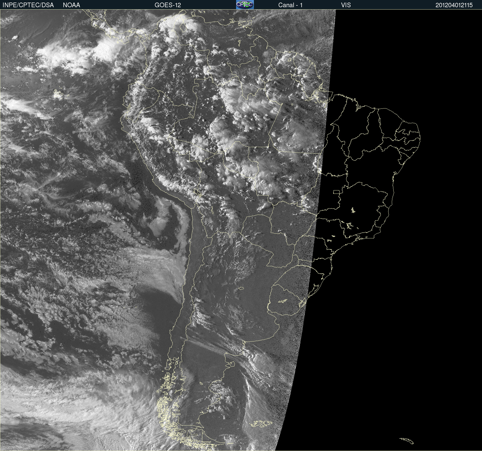482x451 pixels.
Task: Click the GOES-12 satellite label
Action: pos(168,5)
